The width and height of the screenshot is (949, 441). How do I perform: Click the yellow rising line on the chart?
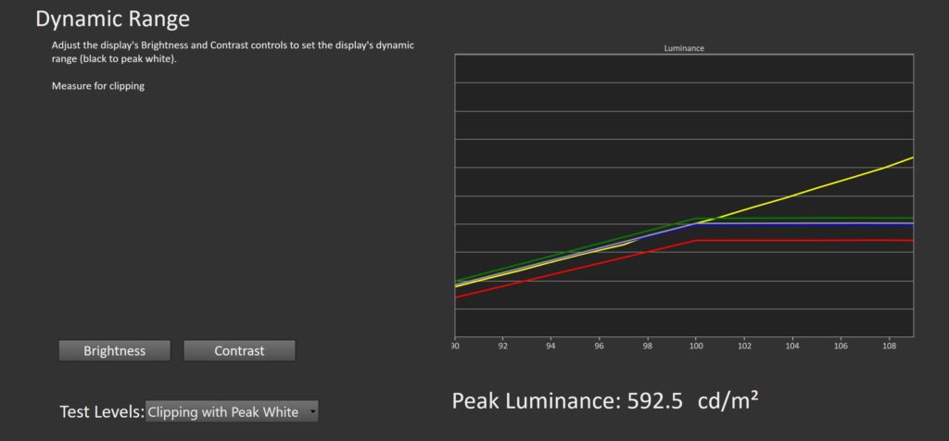click(816, 188)
